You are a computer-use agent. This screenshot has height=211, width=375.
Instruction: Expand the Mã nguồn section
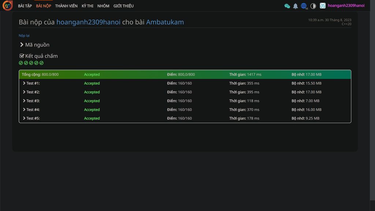[x=35, y=45]
